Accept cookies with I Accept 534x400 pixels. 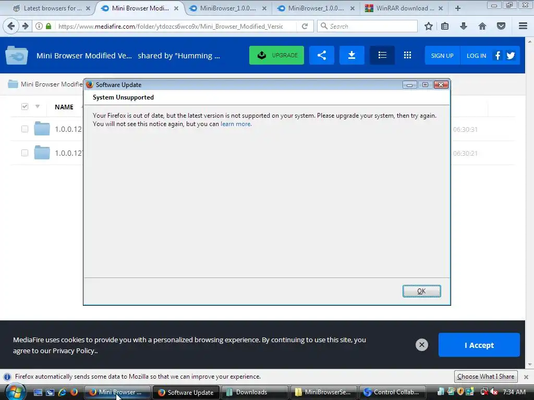479,345
